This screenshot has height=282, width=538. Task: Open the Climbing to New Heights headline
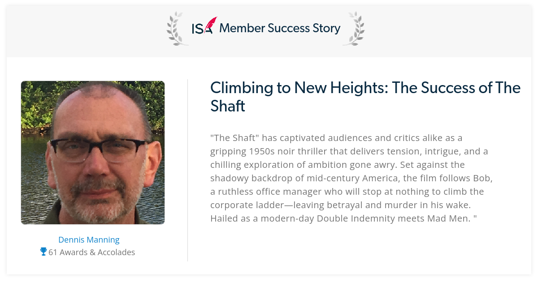365,97
